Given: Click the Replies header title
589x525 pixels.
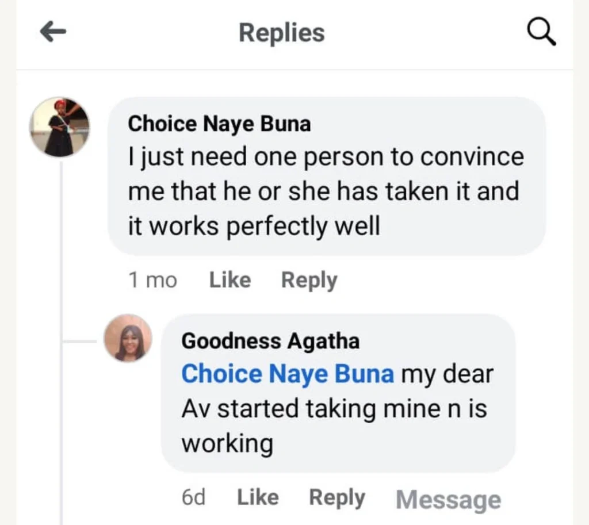Looking at the screenshot, I should coord(282,33).
